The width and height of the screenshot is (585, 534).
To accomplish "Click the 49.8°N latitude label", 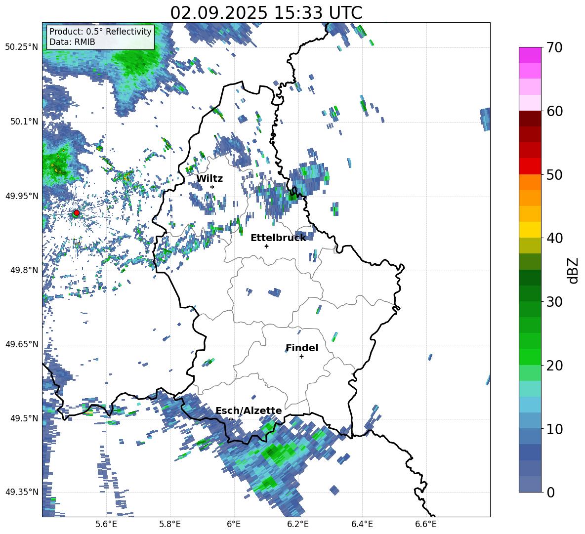I will tap(24, 270).
